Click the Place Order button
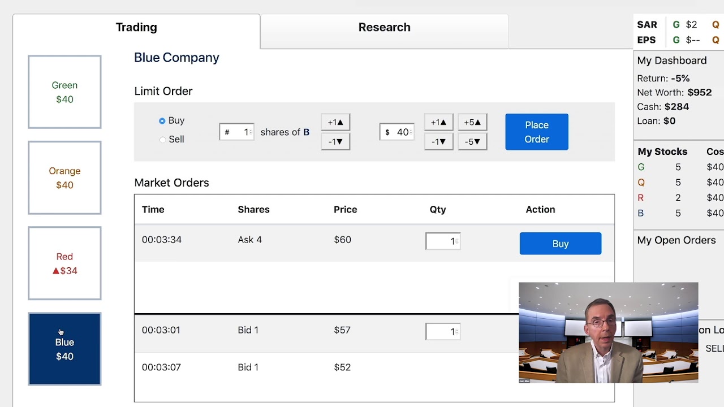 point(537,132)
